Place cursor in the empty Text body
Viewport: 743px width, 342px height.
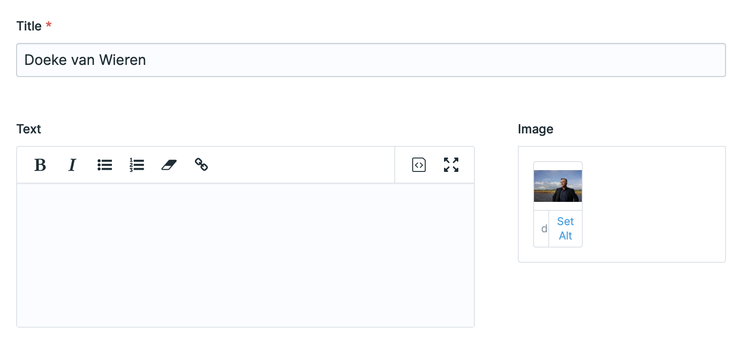coord(245,255)
